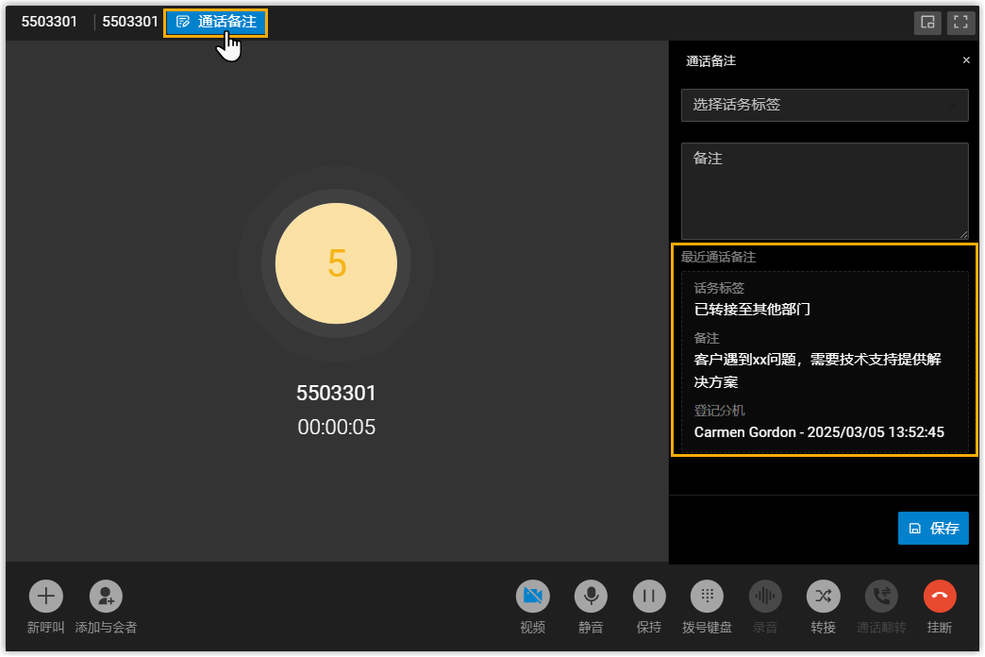Put the call on hold
Image resolution: width=985 pixels, height=657 pixels.
click(x=649, y=597)
